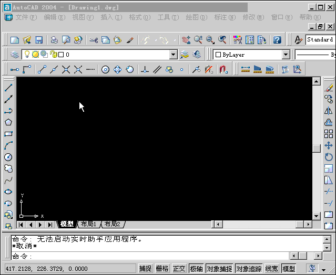Open a drawing file with Open icon
The width and height of the screenshot is (336, 275).
click(x=27, y=40)
